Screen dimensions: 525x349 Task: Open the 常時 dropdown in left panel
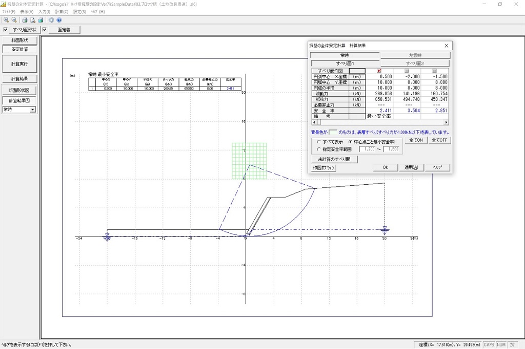point(19,110)
